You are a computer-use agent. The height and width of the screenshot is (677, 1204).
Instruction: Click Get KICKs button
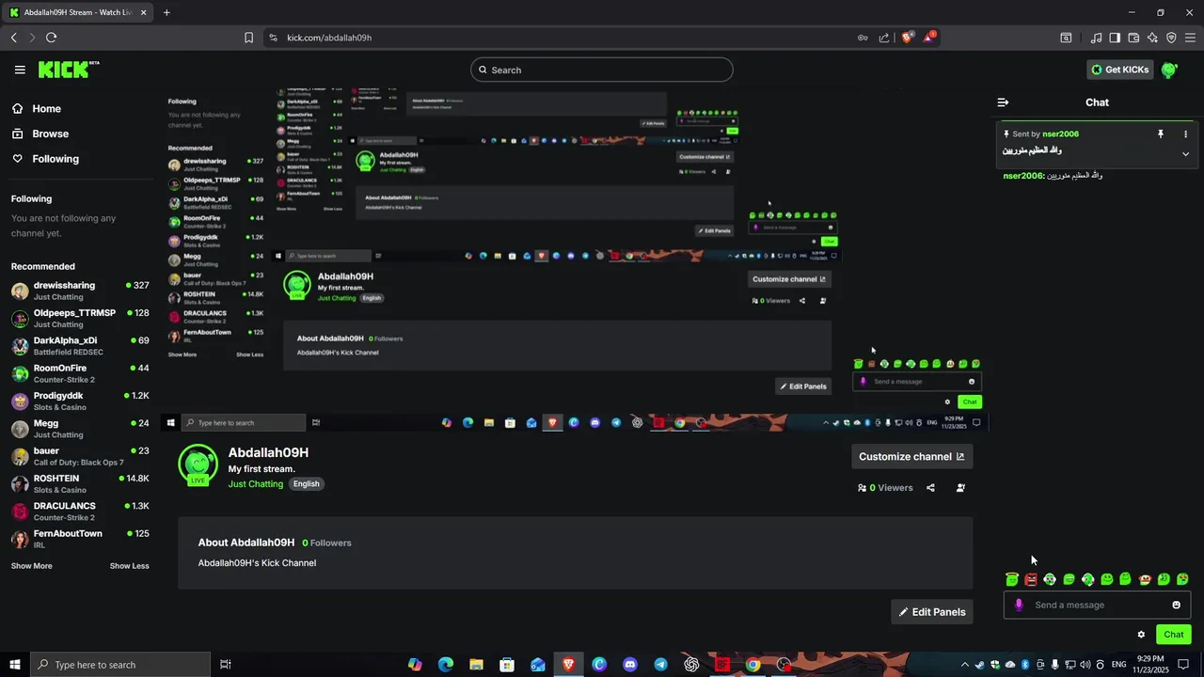point(1119,70)
